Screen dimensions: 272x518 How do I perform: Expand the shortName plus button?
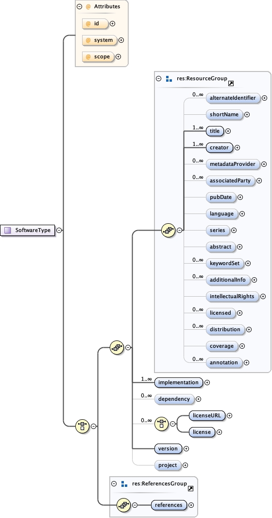247,115
